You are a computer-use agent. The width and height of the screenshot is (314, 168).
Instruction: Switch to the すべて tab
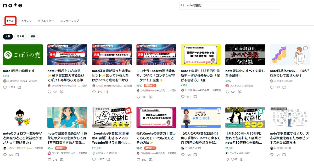click(10, 21)
